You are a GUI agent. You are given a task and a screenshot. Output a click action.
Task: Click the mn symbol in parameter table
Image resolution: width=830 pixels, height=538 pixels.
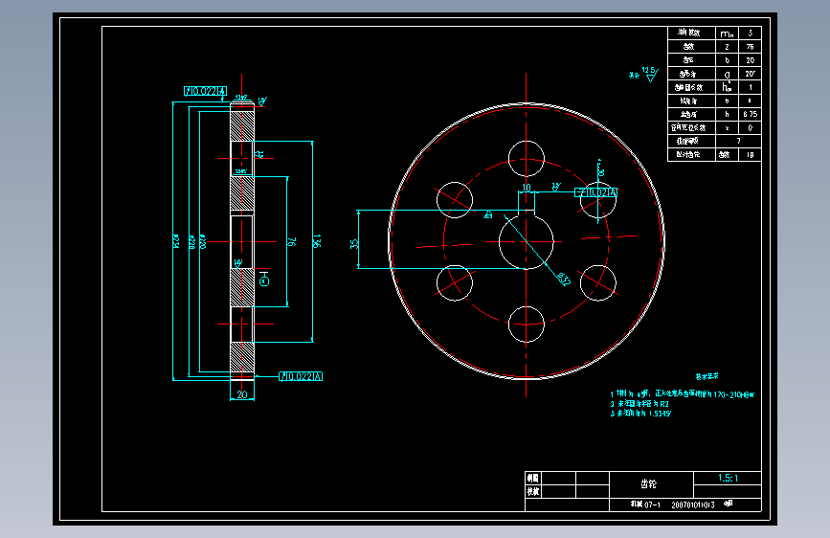pos(727,34)
